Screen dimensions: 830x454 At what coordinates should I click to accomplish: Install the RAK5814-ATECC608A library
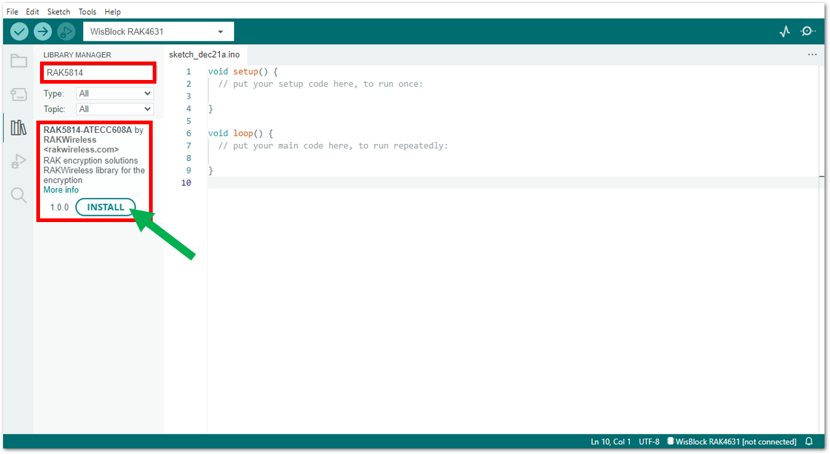(x=105, y=207)
